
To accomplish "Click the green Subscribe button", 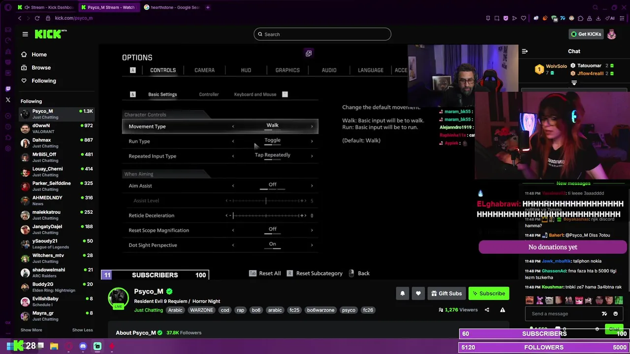I will click(x=488, y=294).
